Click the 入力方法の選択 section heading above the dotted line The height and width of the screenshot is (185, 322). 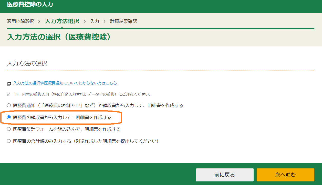click(27, 64)
